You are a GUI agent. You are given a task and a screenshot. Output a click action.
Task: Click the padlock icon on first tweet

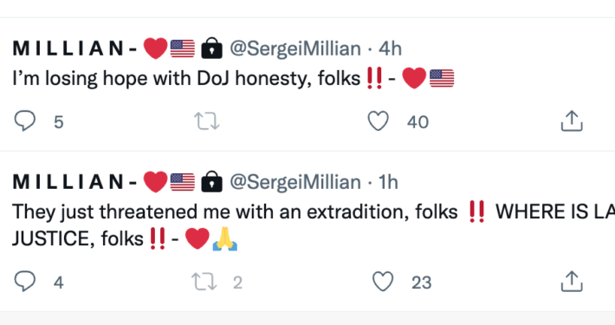pos(212,49)
